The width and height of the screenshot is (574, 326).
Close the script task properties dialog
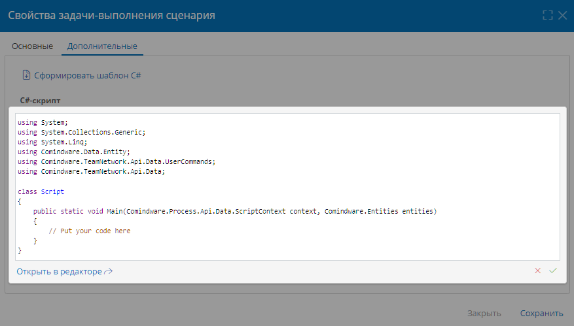563,15
